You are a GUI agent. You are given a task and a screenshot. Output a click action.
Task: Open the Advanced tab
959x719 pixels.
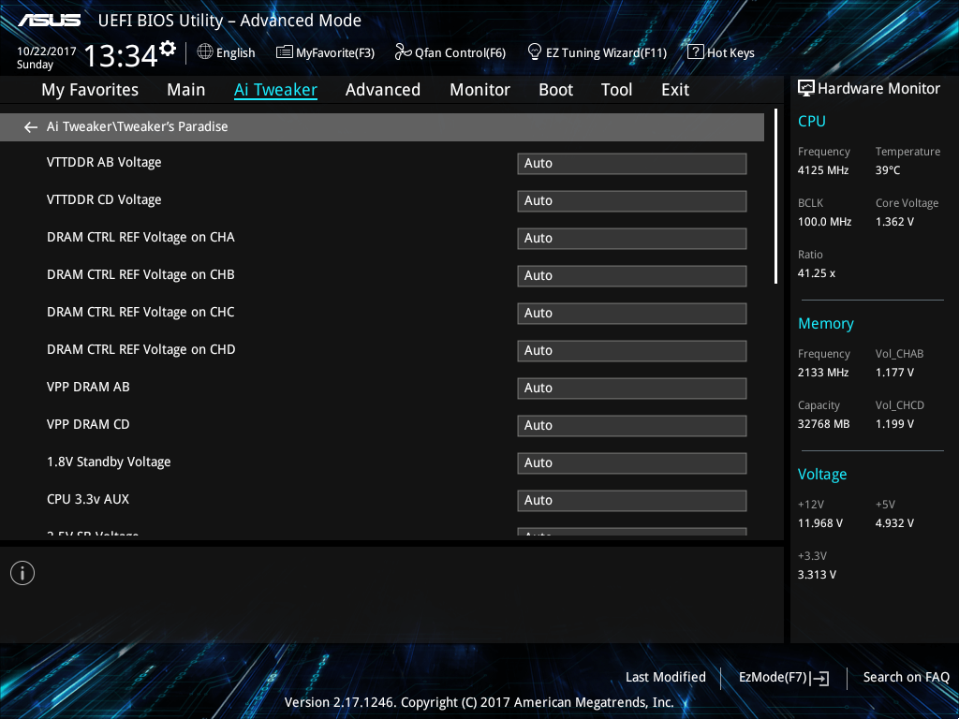(x=383, y=90)
